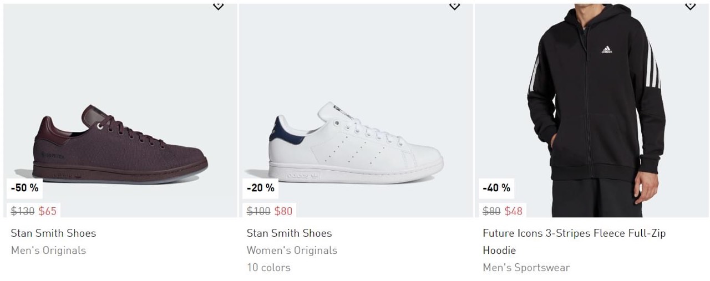The image size is (710, 281).
Task: View the 10 colors option
Action: tap(268, 268)
